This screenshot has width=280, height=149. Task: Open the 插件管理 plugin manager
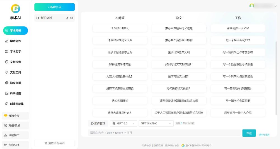click(98, 123)
